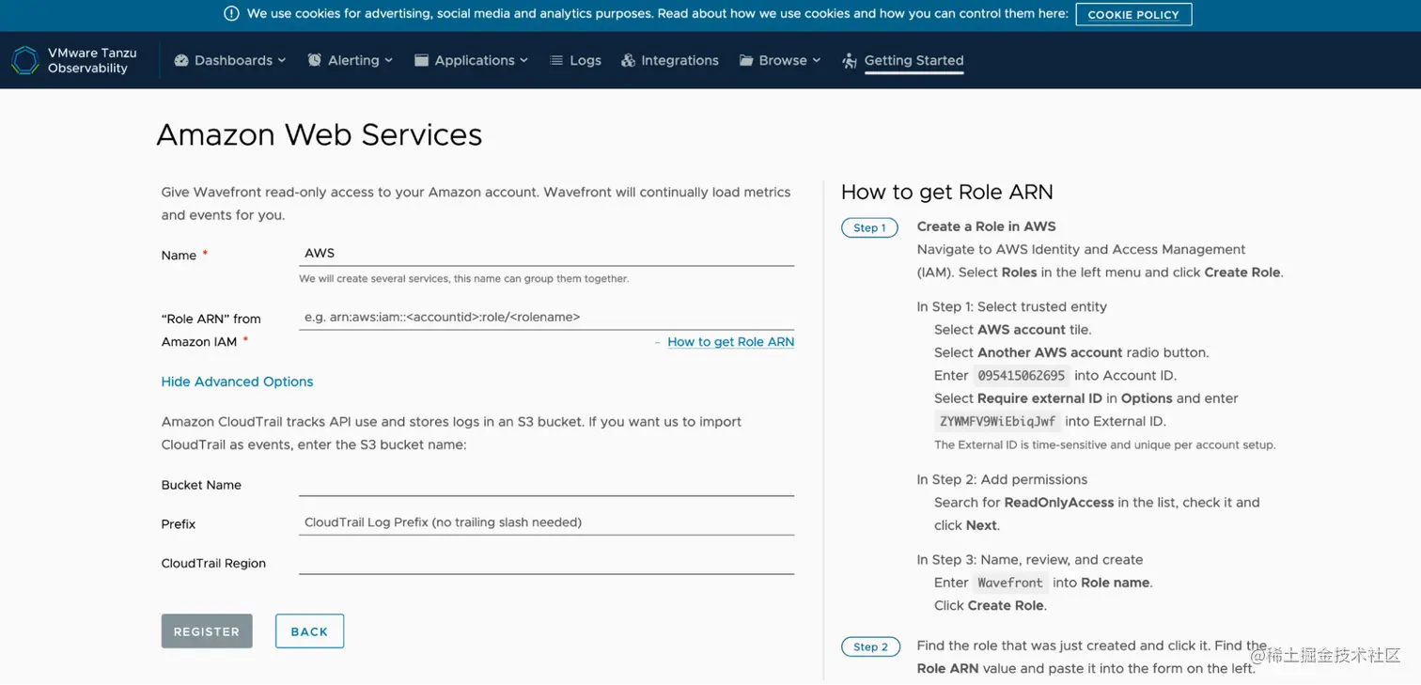Open the Integrations page

[670, 60]
